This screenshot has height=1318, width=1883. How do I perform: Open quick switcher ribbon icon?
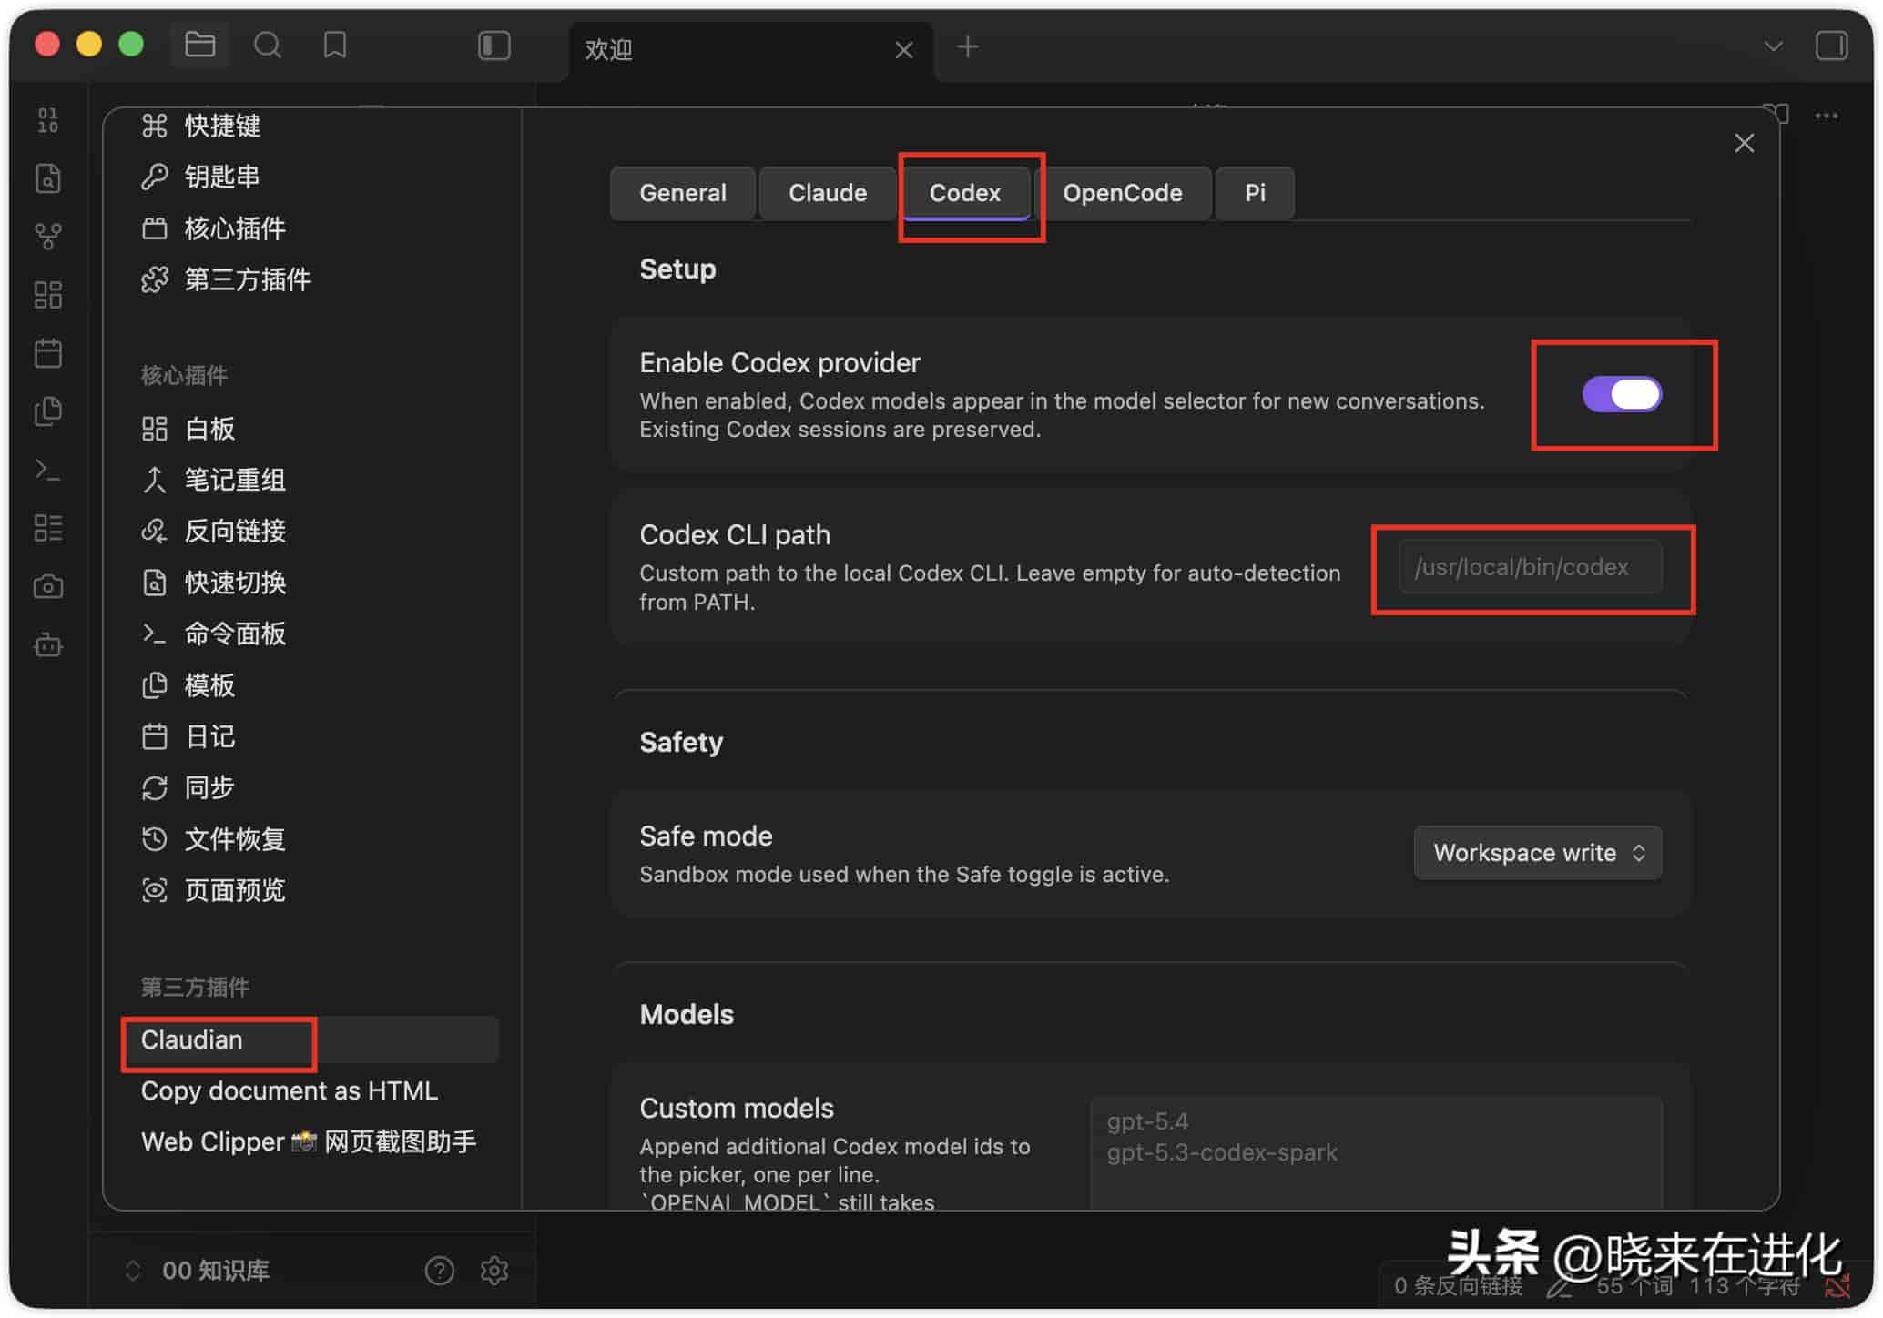tap(48, 177)
